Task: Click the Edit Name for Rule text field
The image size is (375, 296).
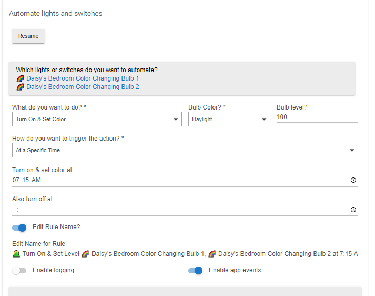Action: click(x=184, y=254)
